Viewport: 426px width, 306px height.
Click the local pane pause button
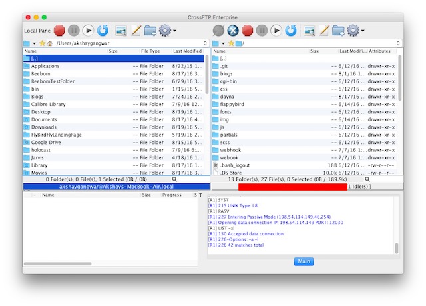pos(74,31)
